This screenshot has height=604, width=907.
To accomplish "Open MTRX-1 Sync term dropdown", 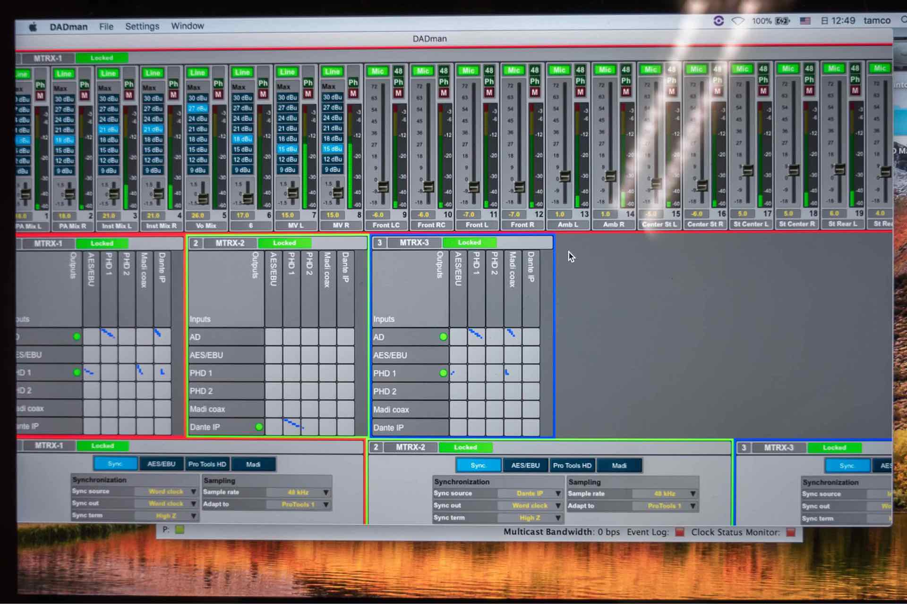I will tap(166, 516).
